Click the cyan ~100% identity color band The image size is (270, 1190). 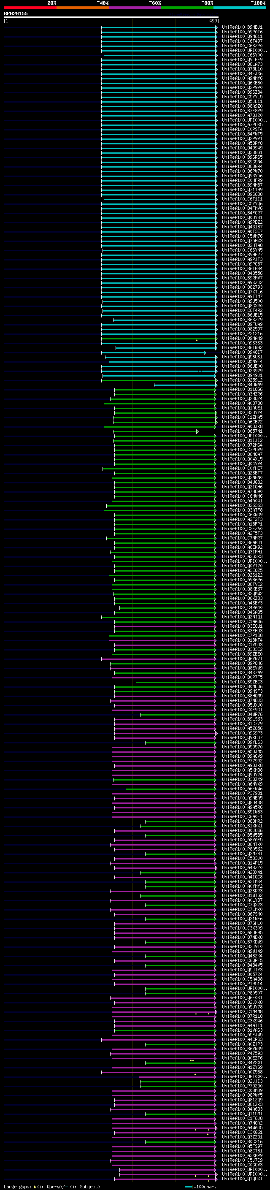coord(240,8)
